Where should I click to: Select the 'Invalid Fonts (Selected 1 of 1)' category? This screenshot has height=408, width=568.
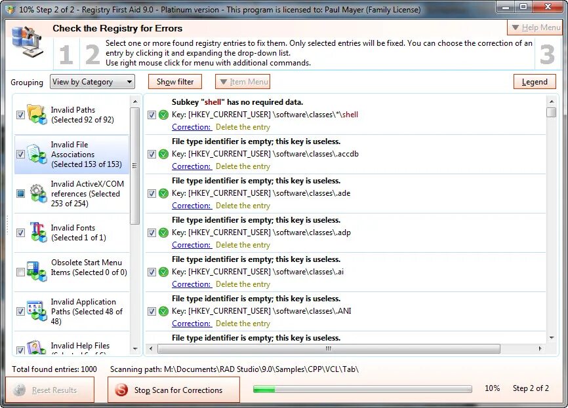tap(71, 232)
